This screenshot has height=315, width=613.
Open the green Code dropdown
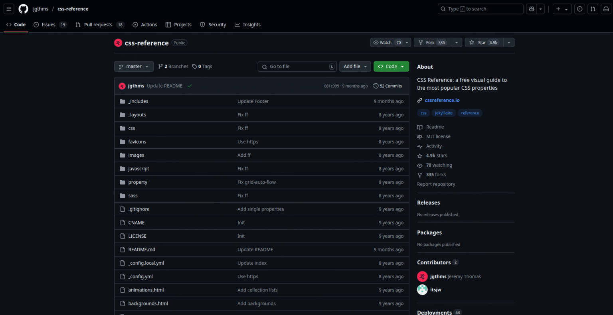391,67
